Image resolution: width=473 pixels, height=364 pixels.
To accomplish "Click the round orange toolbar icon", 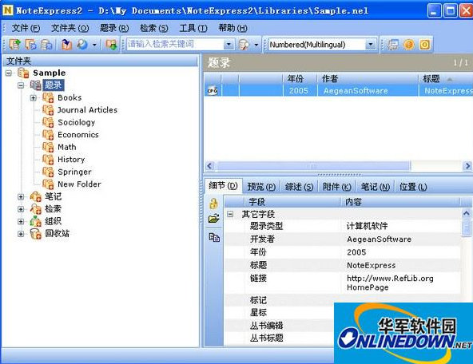I will [409, 45].
